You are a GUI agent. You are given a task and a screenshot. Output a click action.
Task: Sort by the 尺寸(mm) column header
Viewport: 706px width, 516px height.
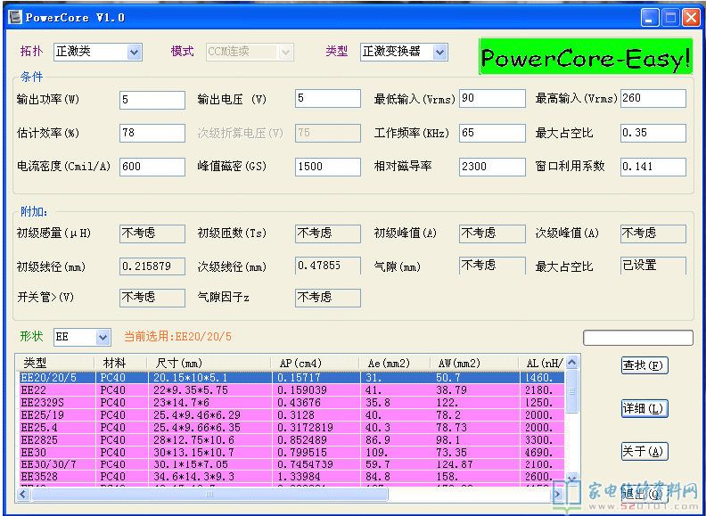point(209,363)
